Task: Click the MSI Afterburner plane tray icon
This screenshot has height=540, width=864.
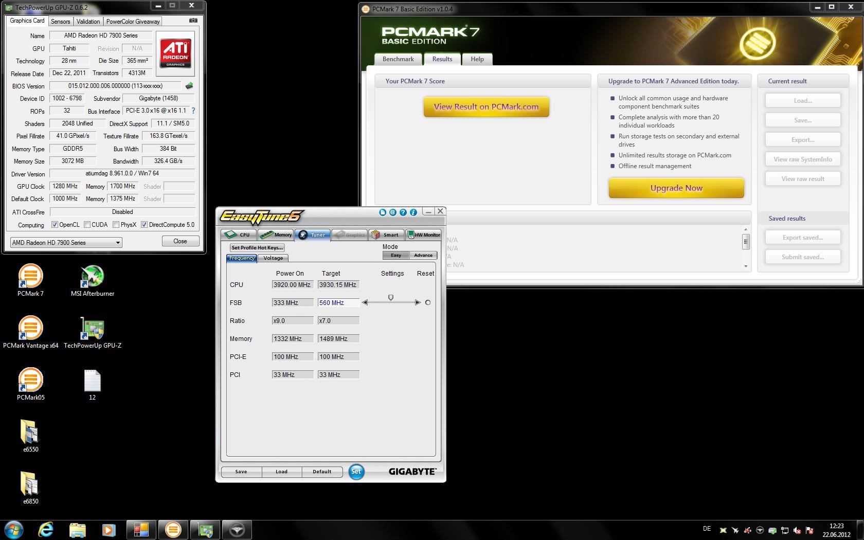Action: coord(735,530)
